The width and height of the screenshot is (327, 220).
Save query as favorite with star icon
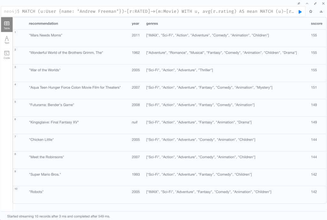pyautogui.click(x=311, y=12)
